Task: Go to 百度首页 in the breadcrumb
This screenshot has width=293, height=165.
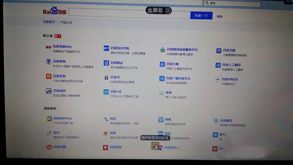Action: [49, 22]
